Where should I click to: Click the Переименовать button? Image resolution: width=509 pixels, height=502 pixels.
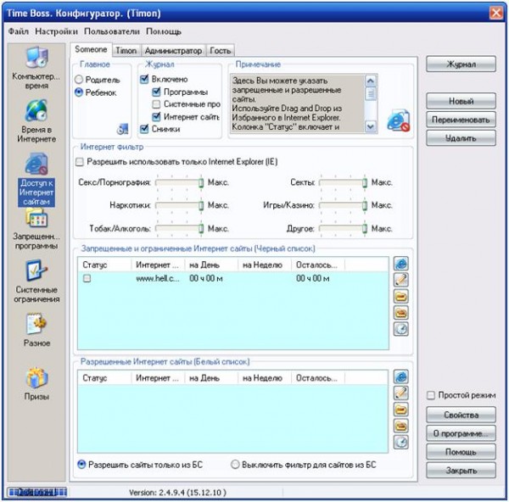click(x=461, y=120)
